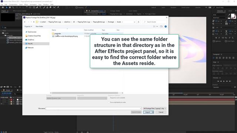Open the All Footage Files filter dropdown
The width and height of the screenshot is (237, 133).
click(155, 108)
